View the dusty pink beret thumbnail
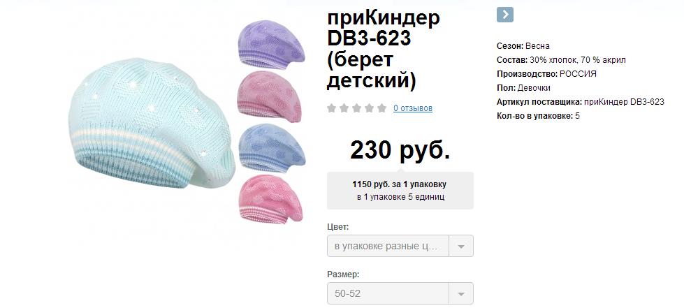The height and width of the screenshot is (308, 684). click(270, 97)
